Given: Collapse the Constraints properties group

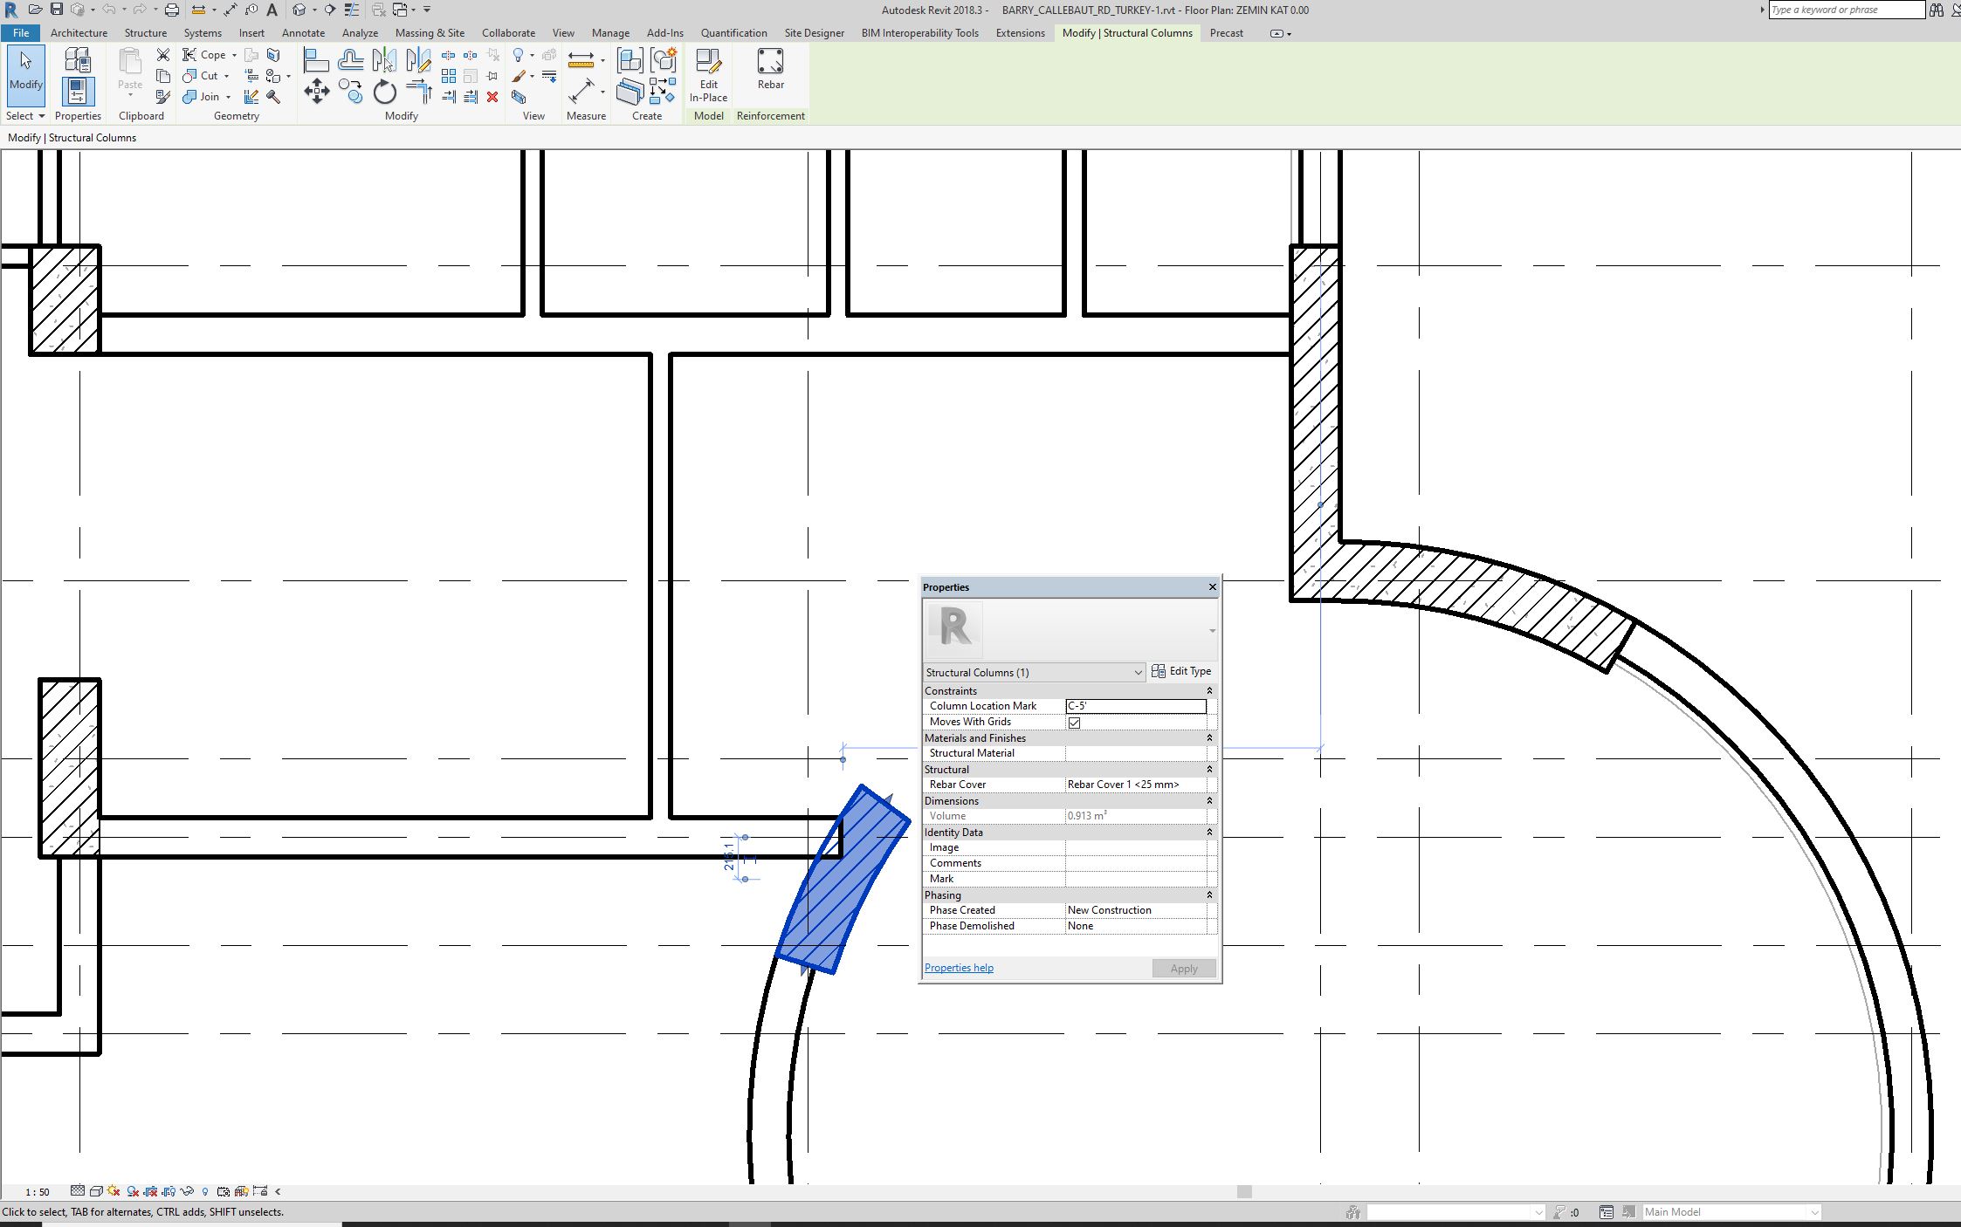Looking at the screenshot, I should [x=1209, y=691].
